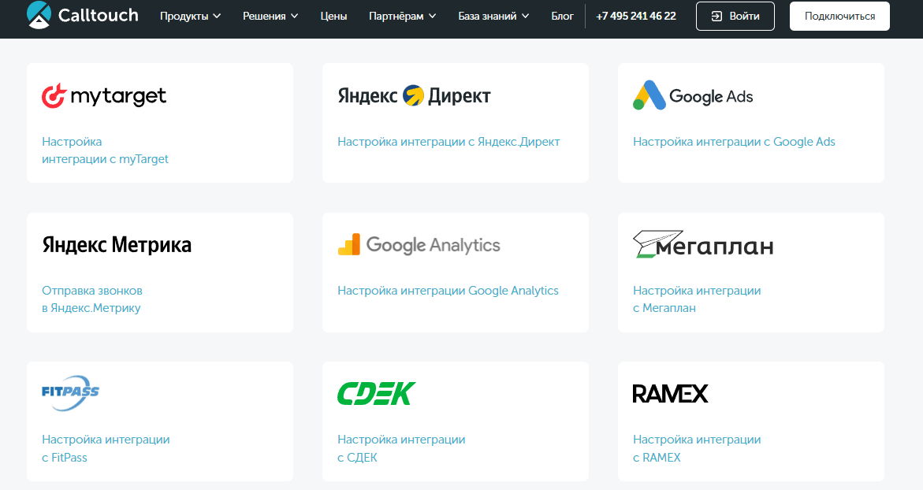Click the Calltouch logo in the header

point(83,15)
